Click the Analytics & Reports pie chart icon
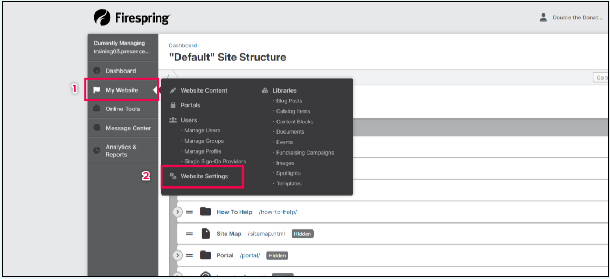610x279 pixels. 97,150
